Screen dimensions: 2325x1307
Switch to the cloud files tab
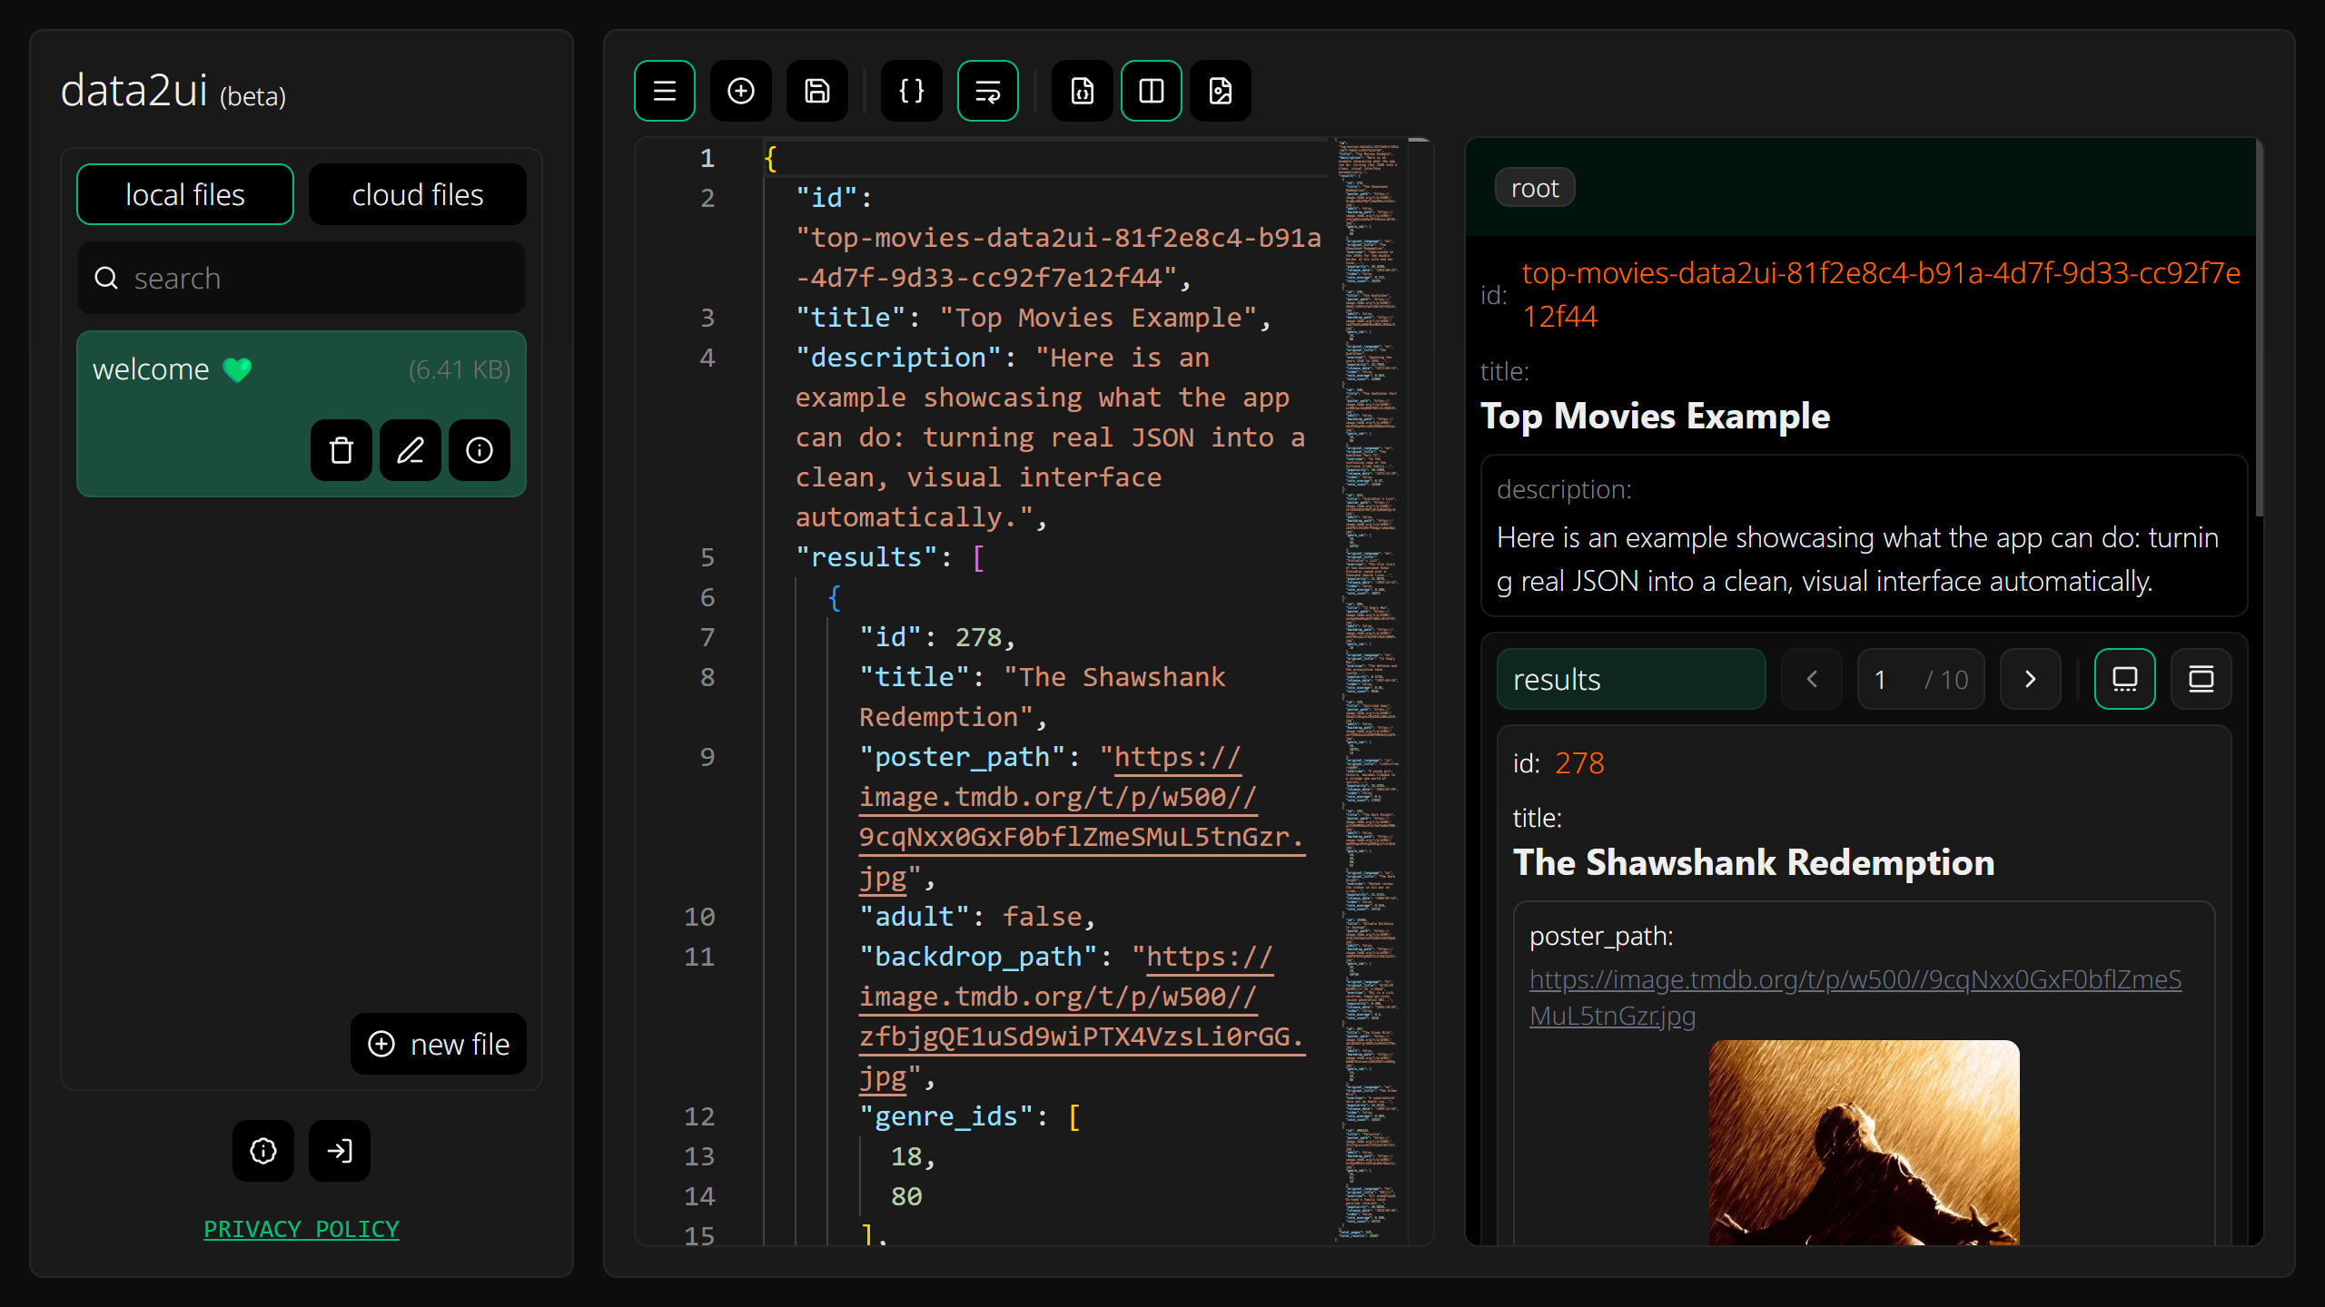pos(417,193)
